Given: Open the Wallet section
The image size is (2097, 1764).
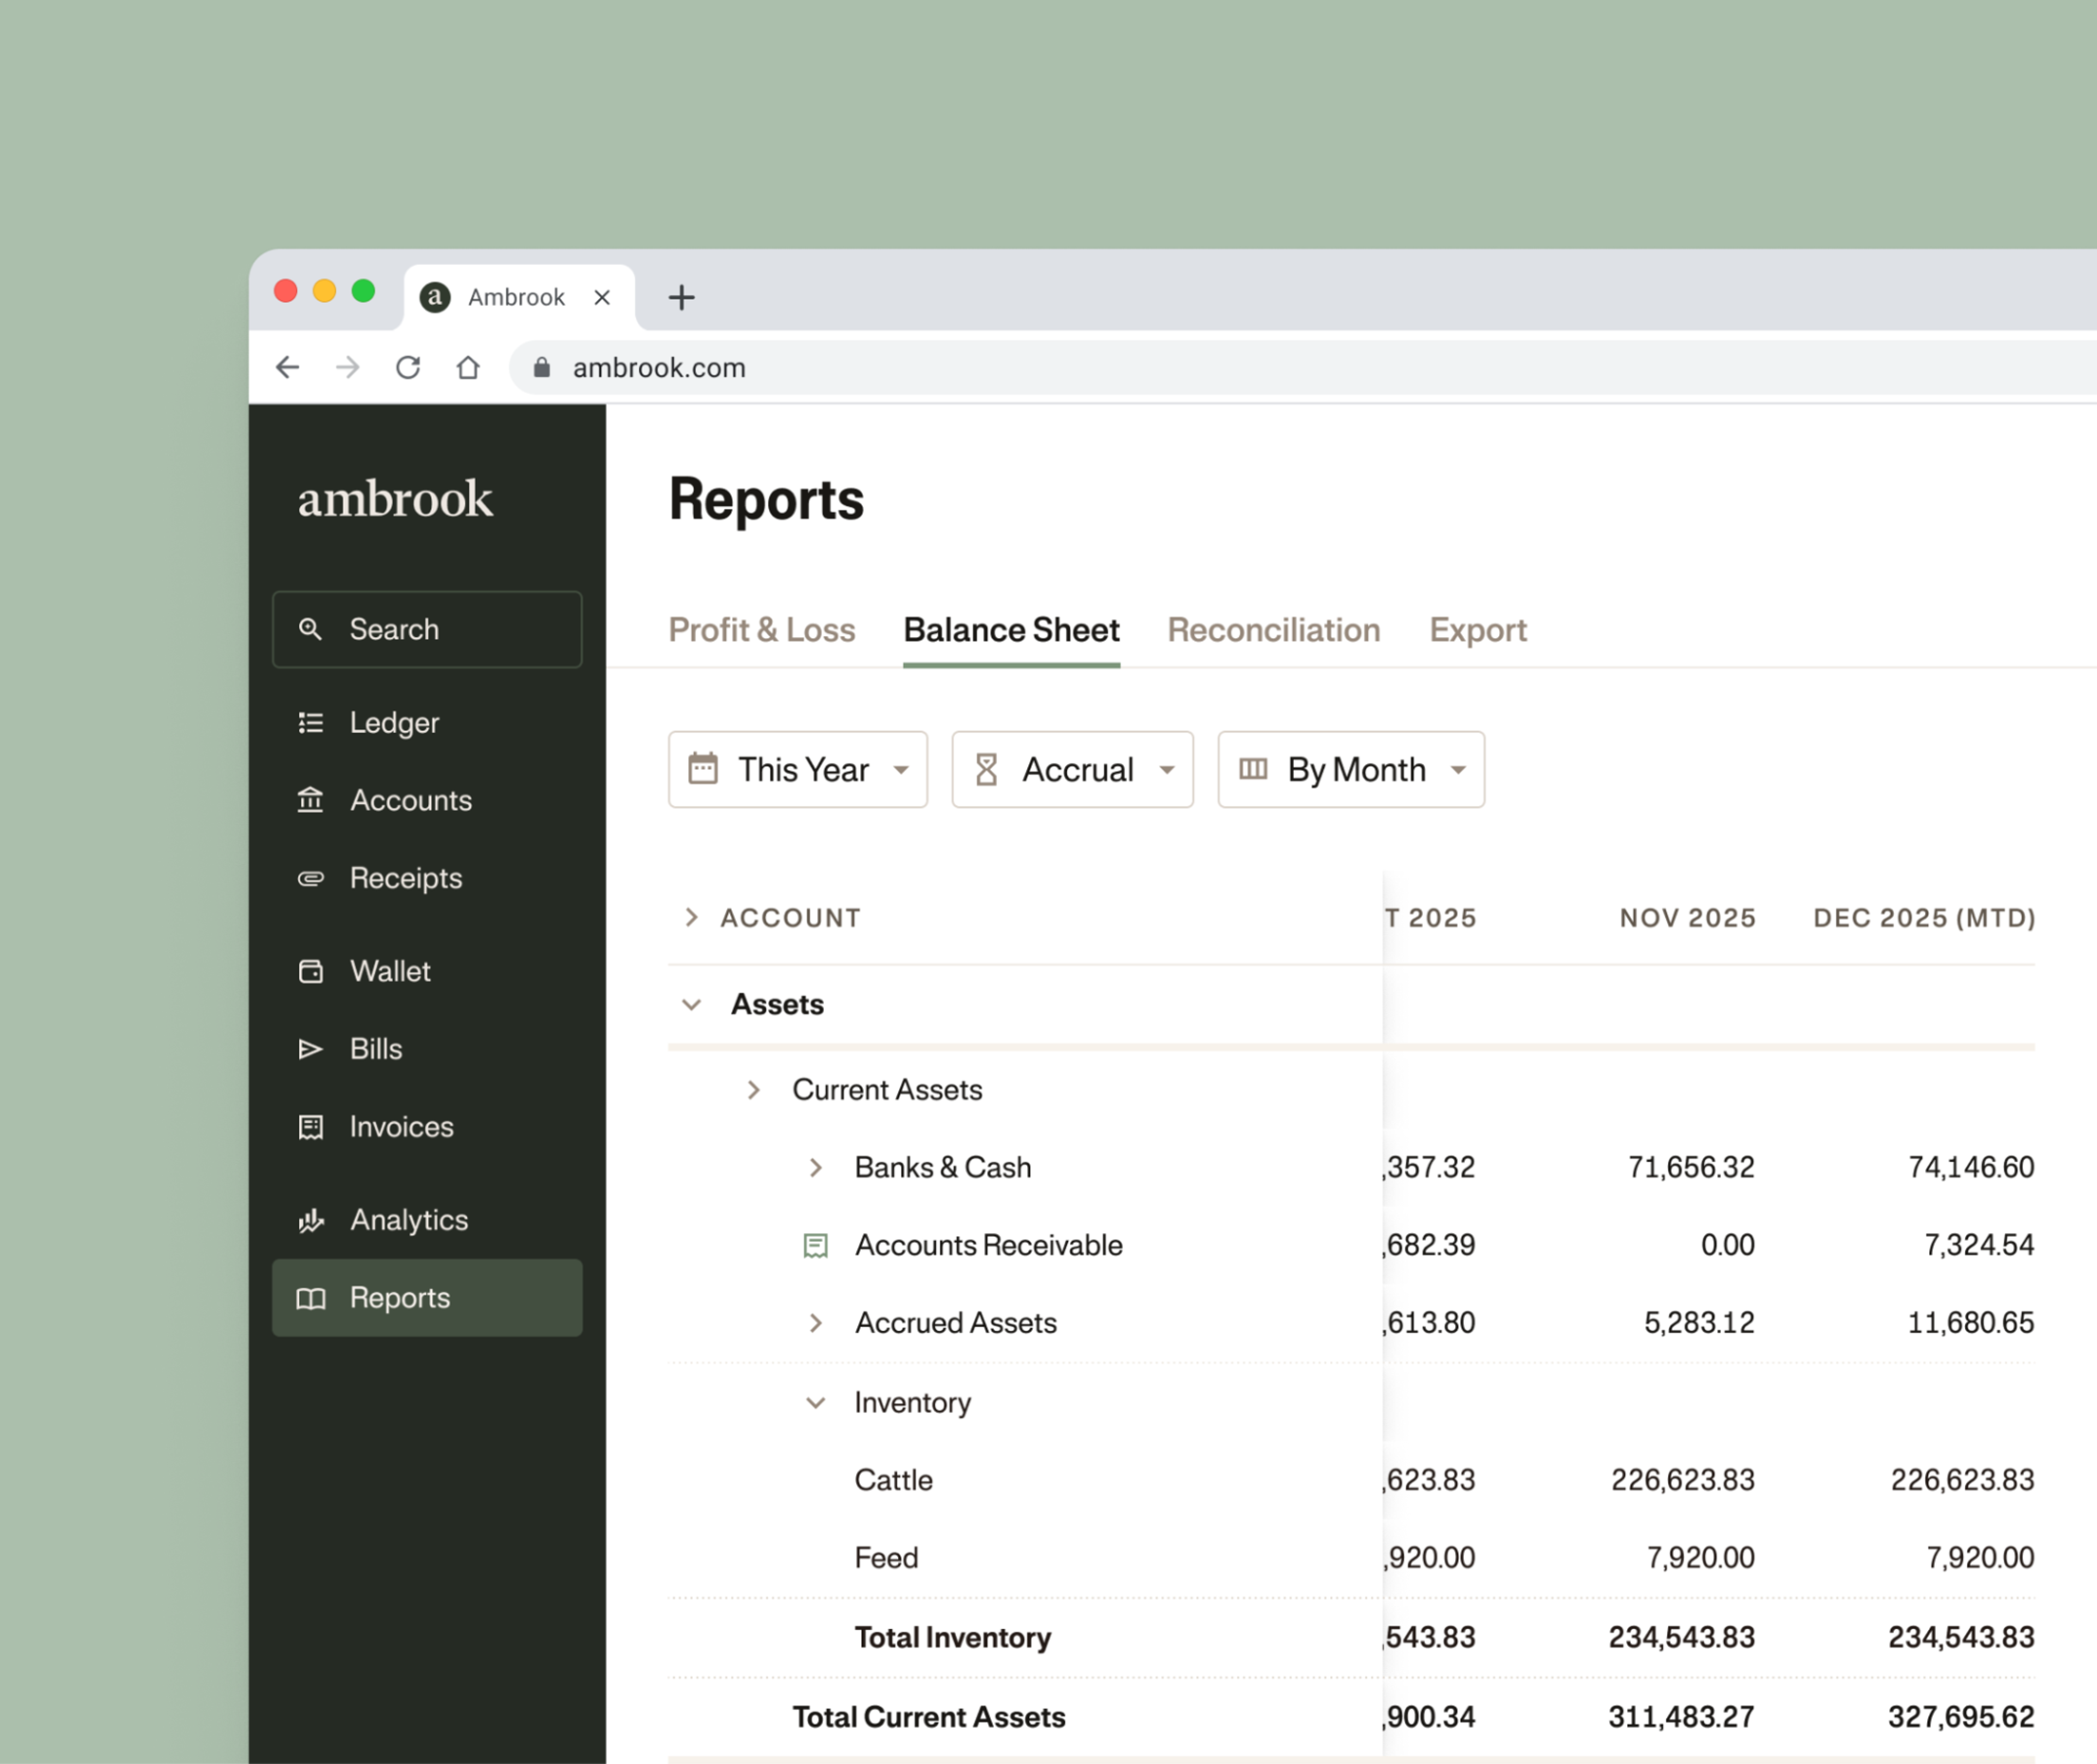Looking at the screenshot, I should [390, 971].
